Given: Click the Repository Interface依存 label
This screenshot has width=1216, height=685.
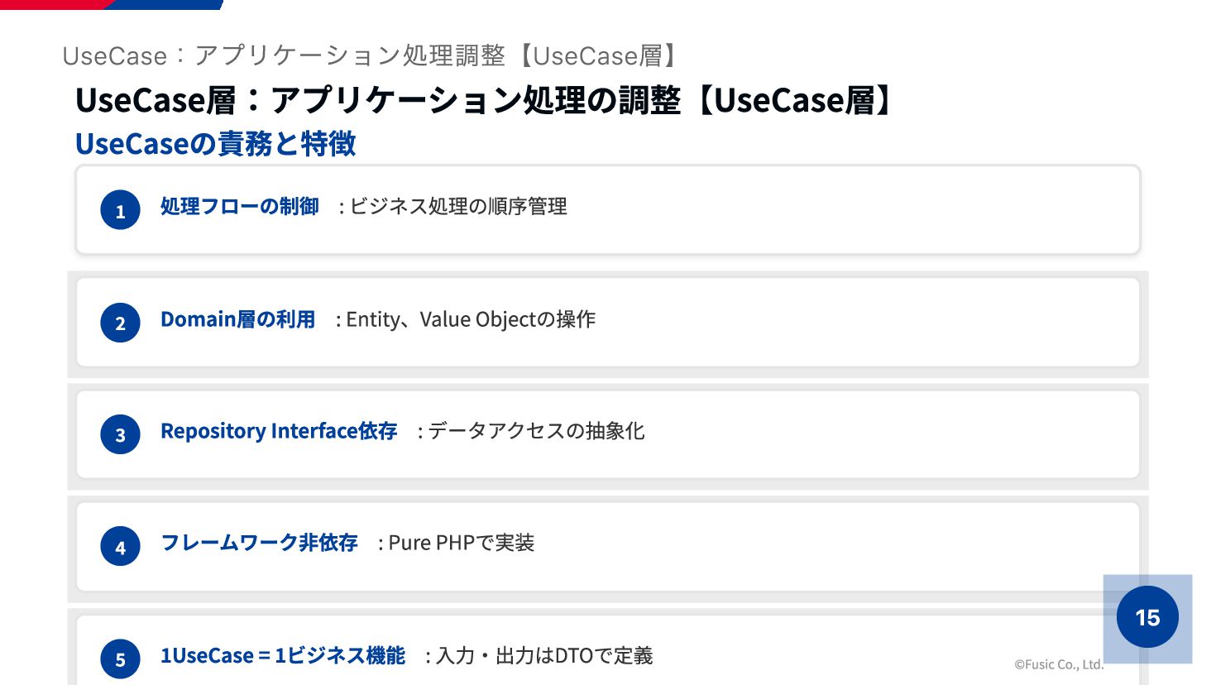Looking at the screenshot, I should coord(279,431).
